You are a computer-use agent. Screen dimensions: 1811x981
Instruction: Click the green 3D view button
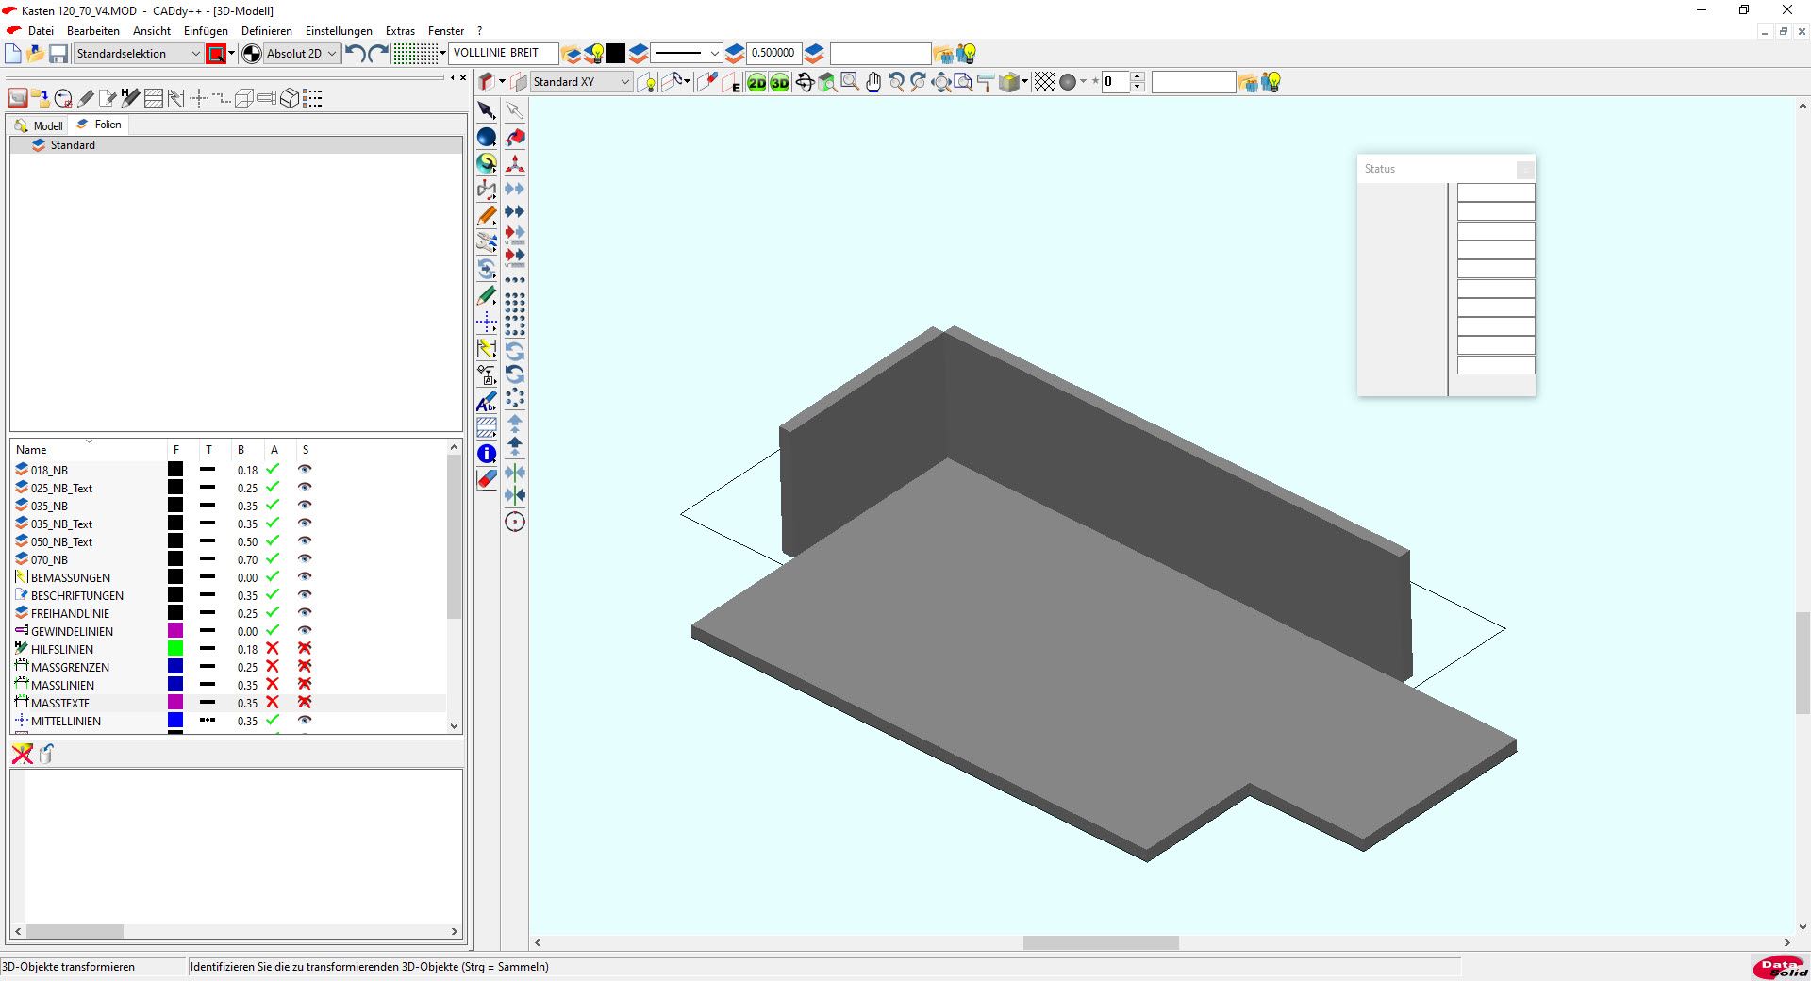pos(779,83)
